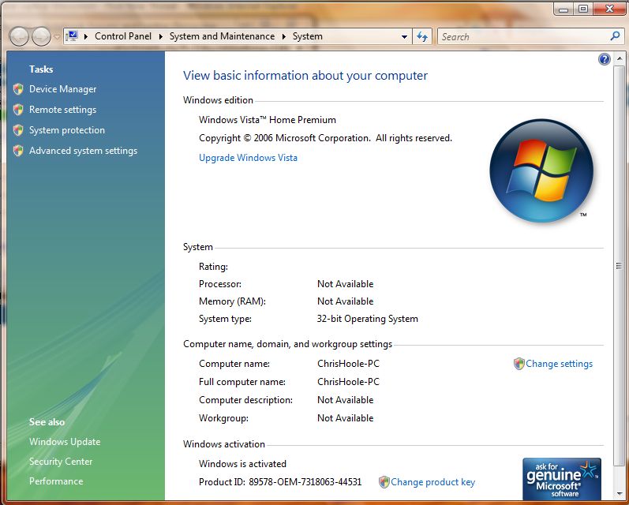Click the Back navigation arrow button

(x=19, y=36)
